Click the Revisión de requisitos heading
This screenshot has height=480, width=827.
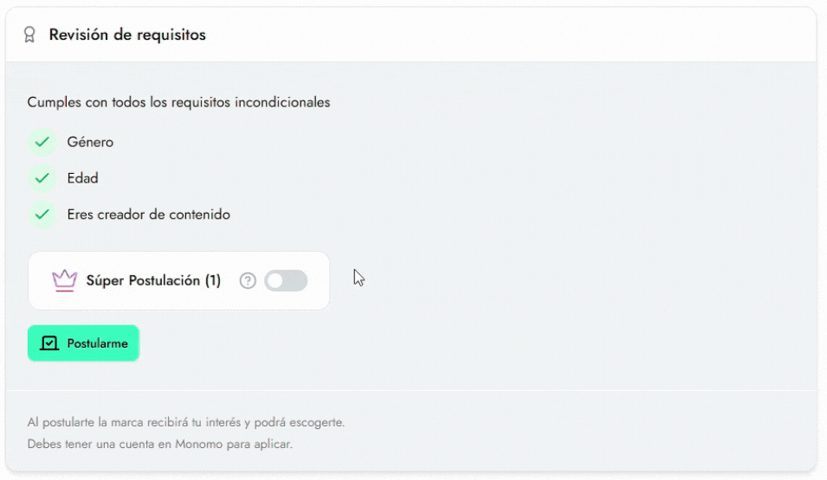(127, 35)
